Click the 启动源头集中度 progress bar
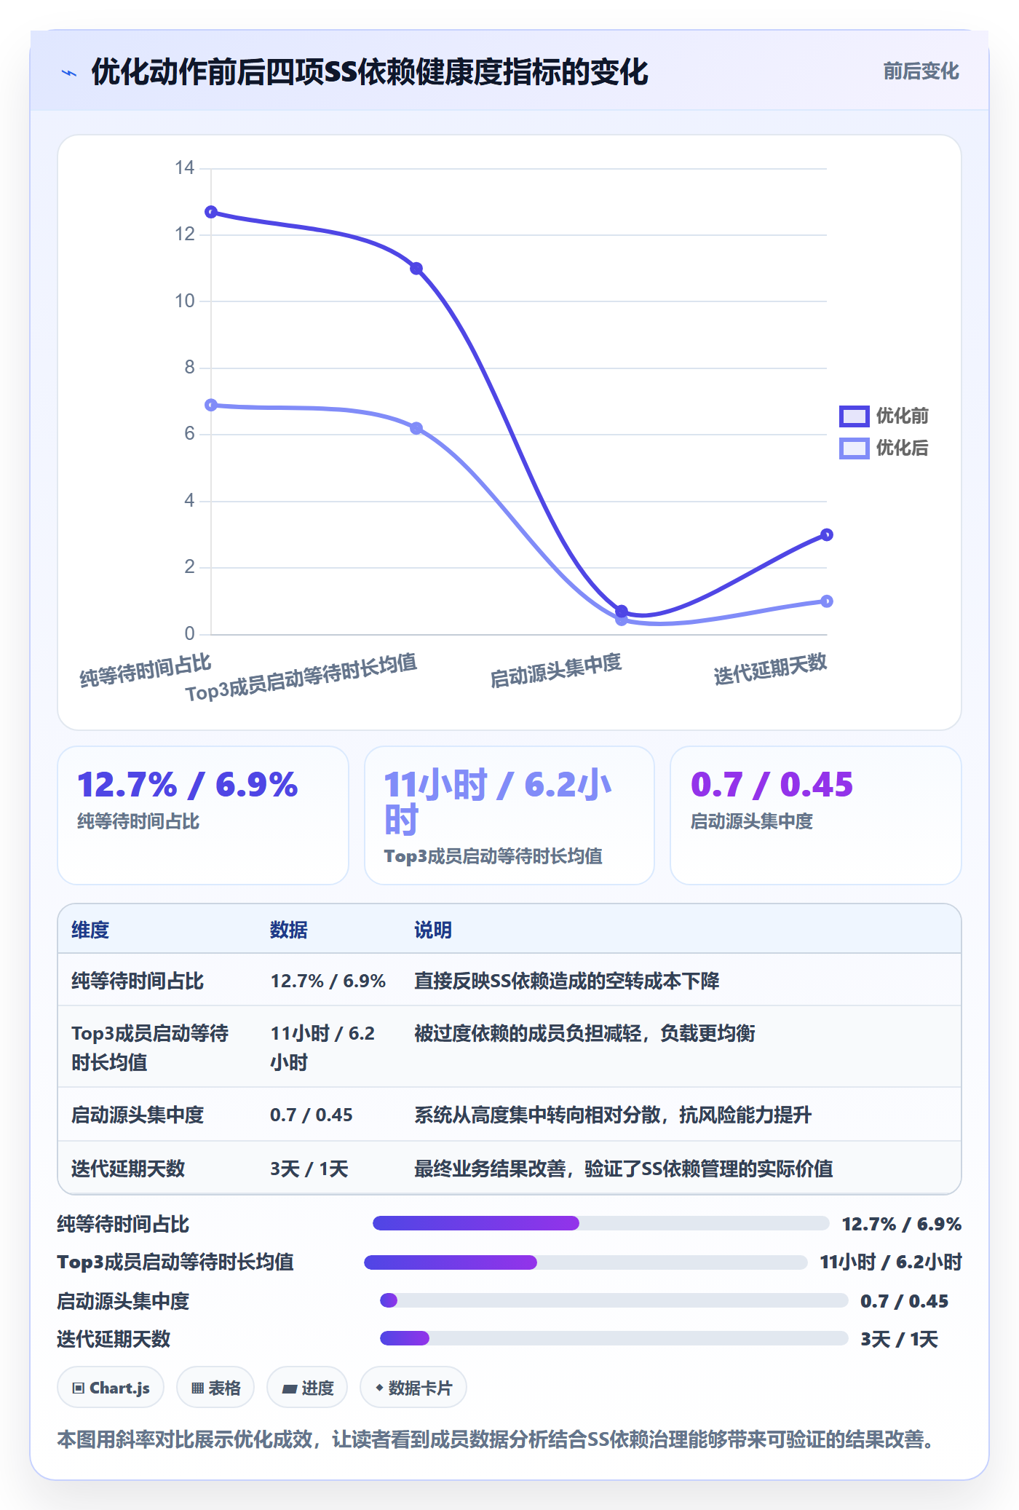 614,1300
